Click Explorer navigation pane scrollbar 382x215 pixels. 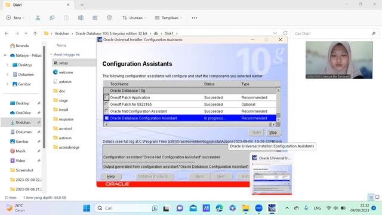point(44,97)
